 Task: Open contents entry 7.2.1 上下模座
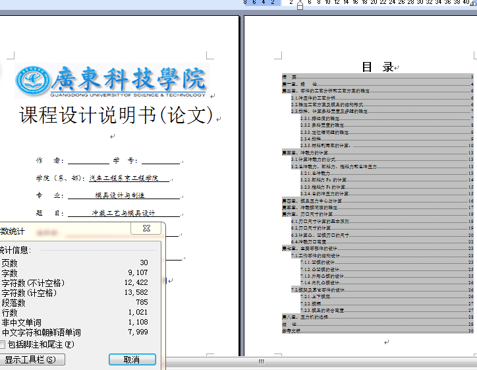(x=387, y=297)
